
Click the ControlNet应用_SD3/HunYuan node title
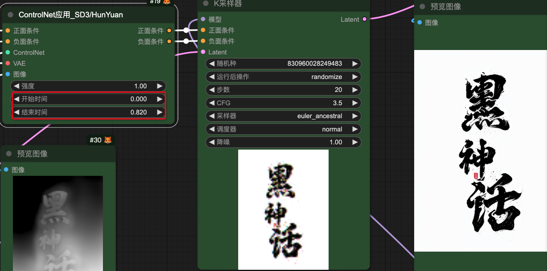click(x=71, y=15)
